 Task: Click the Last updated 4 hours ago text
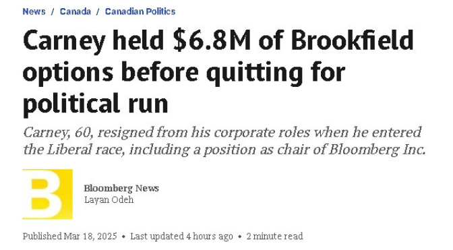point(182,236)
